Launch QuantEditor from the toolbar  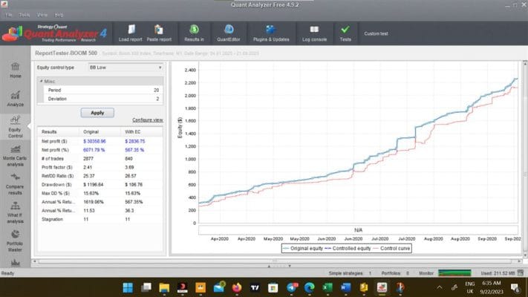[229, 33]
